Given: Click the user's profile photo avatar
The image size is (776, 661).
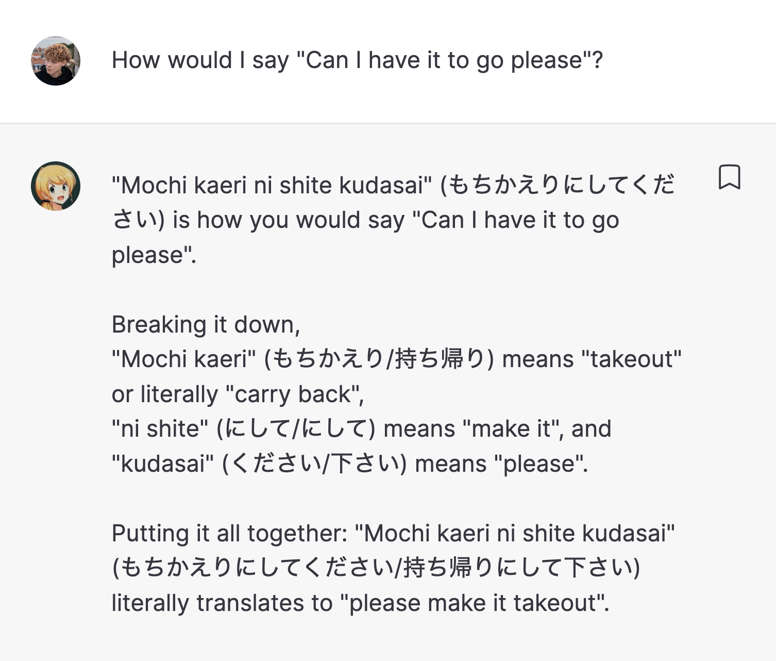Looking at the screenshot, I should coord(56,61).
